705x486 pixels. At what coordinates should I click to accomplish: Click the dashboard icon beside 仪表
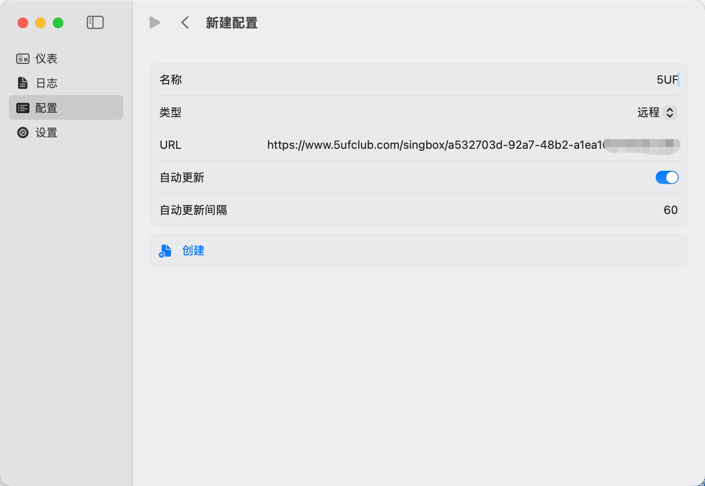click(23, 59)
